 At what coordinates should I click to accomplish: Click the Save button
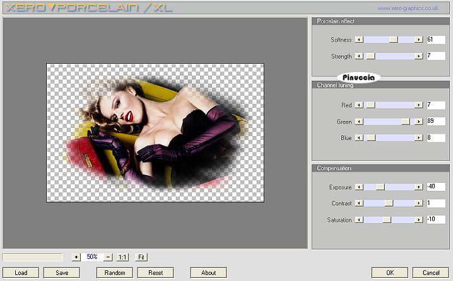62,273
